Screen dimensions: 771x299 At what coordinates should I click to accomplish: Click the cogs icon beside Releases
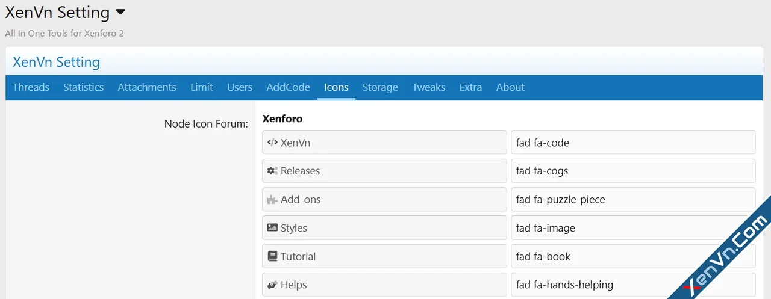pos(272,171)
